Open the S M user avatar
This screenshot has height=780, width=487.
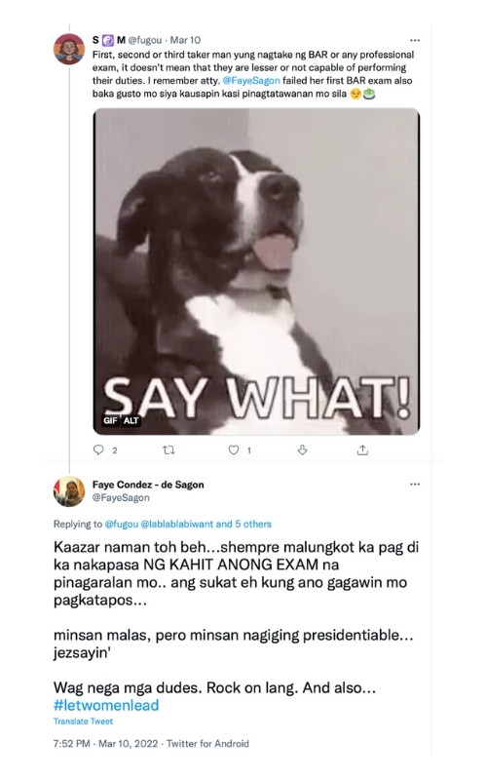(x=69, y=50)
